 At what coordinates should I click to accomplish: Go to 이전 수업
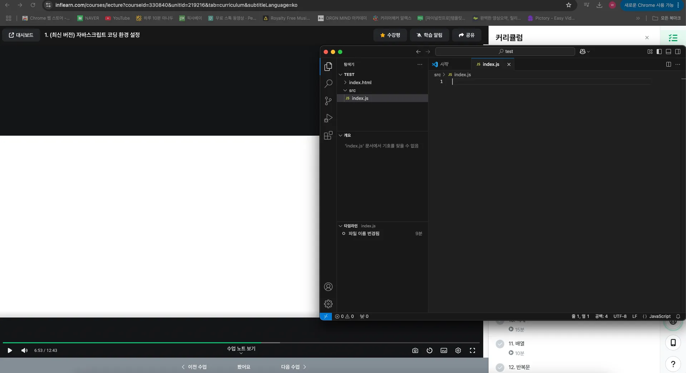(194, 367)
